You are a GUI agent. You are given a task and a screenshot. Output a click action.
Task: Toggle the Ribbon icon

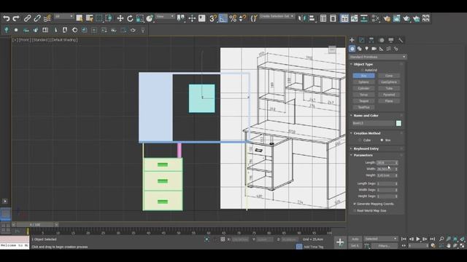coord(344,18)
